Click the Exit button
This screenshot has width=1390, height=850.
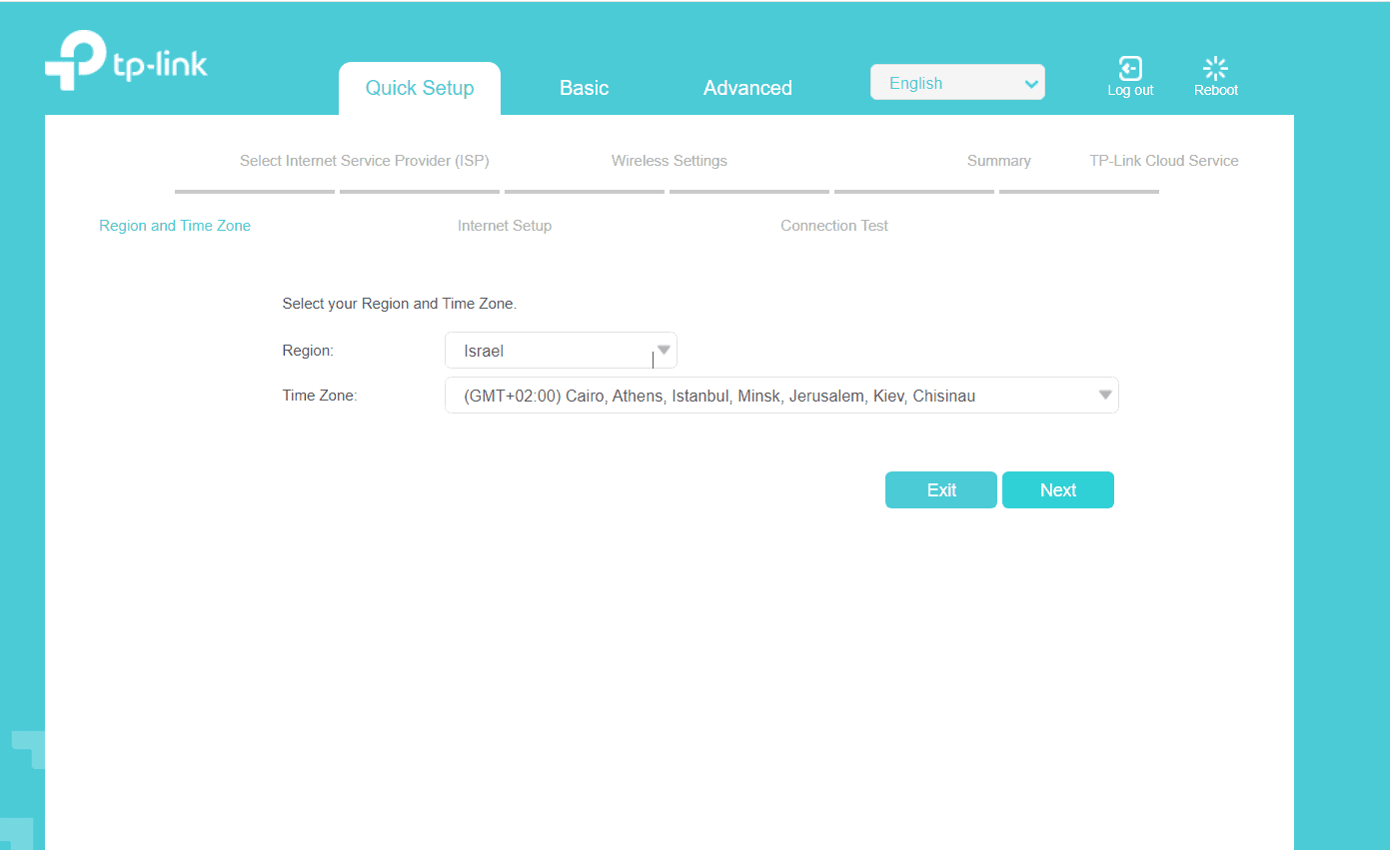[x=940, y=490]
